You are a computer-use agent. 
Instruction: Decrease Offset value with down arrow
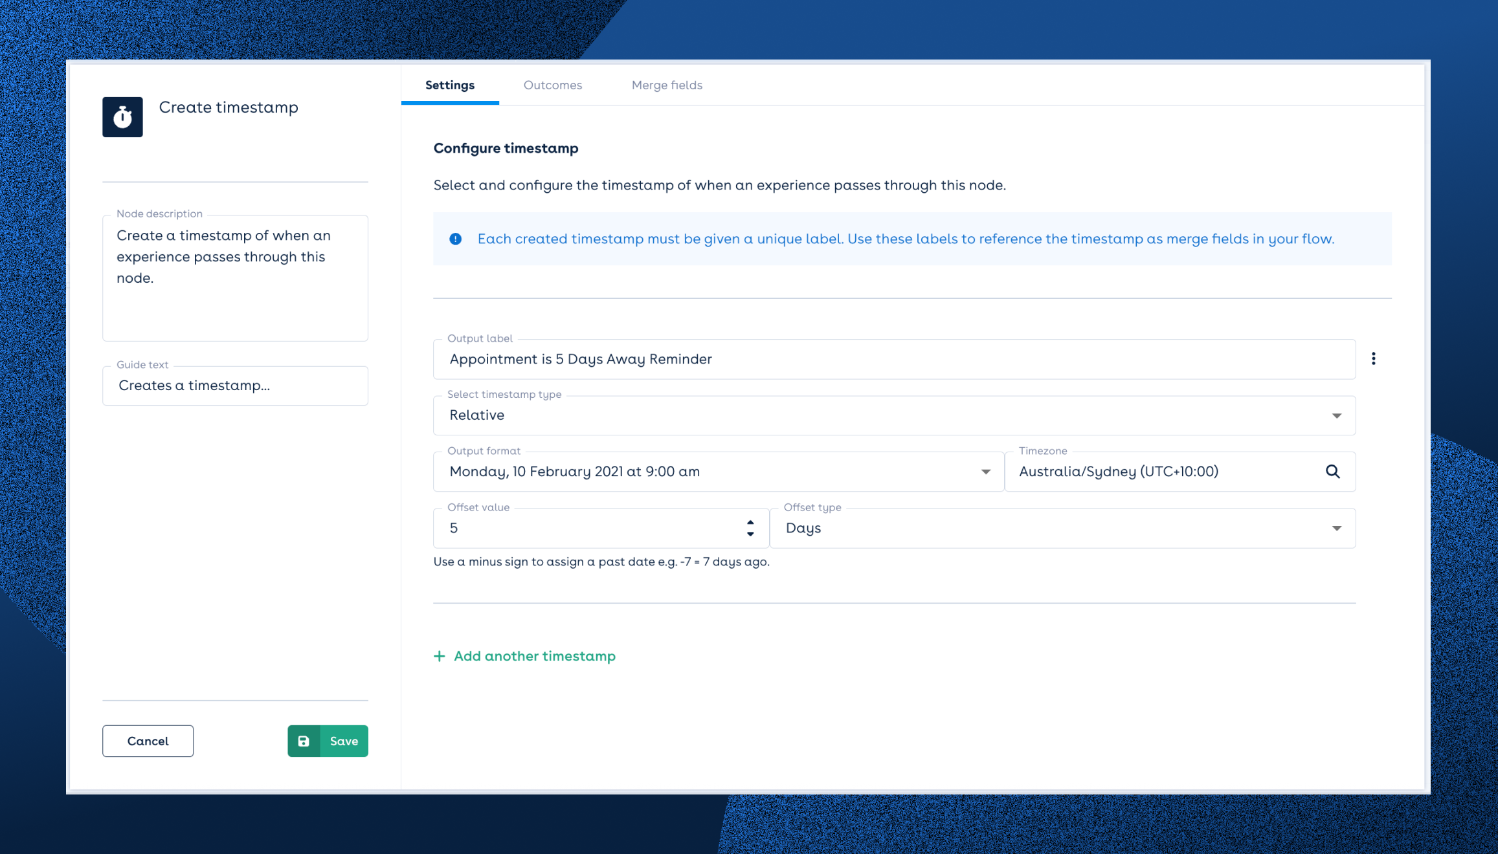pyautogui.click(x=750, y=534)
